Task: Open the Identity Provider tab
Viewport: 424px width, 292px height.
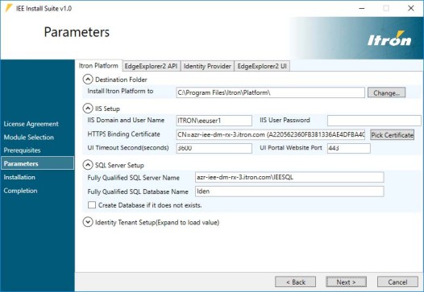Action: pos(207,66)
